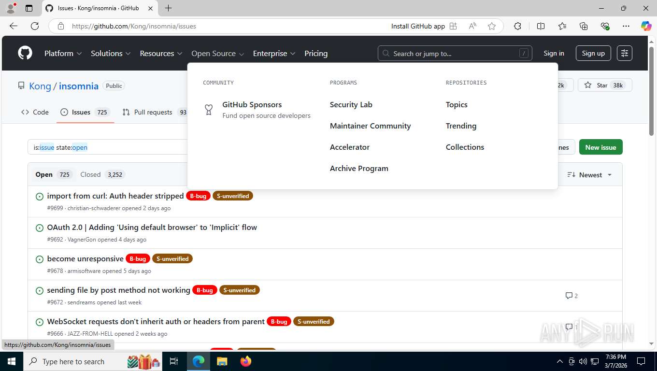Expand the Platform menu
This screenshot has height=371, width=657.
[x=63, y=53]
